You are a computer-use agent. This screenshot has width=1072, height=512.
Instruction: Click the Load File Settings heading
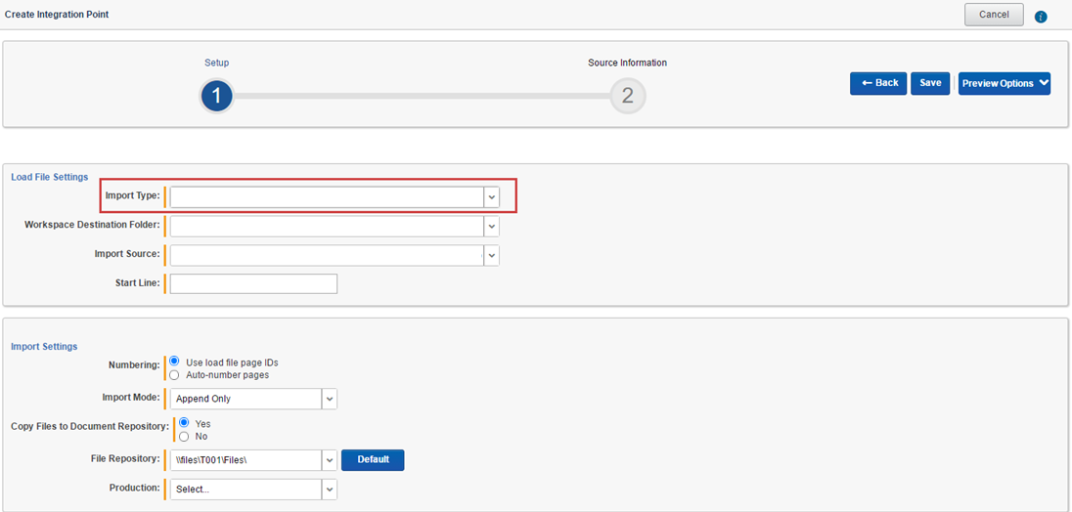pos(50,177)
